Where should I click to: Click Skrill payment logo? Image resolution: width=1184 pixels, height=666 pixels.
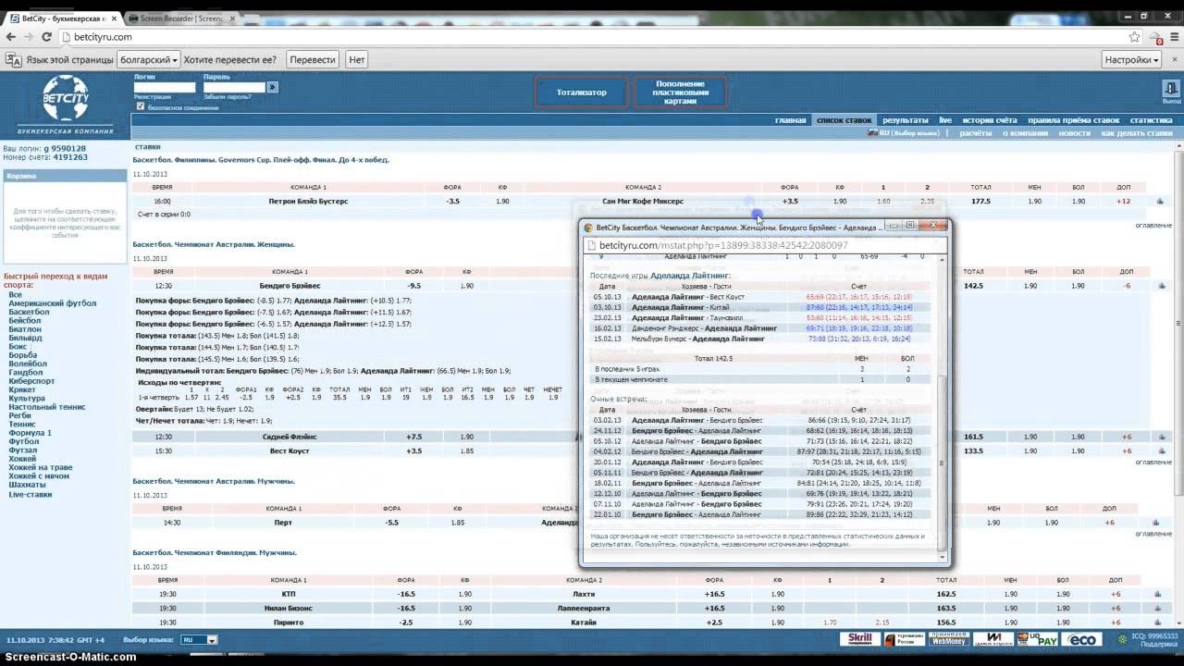point(859,639)
